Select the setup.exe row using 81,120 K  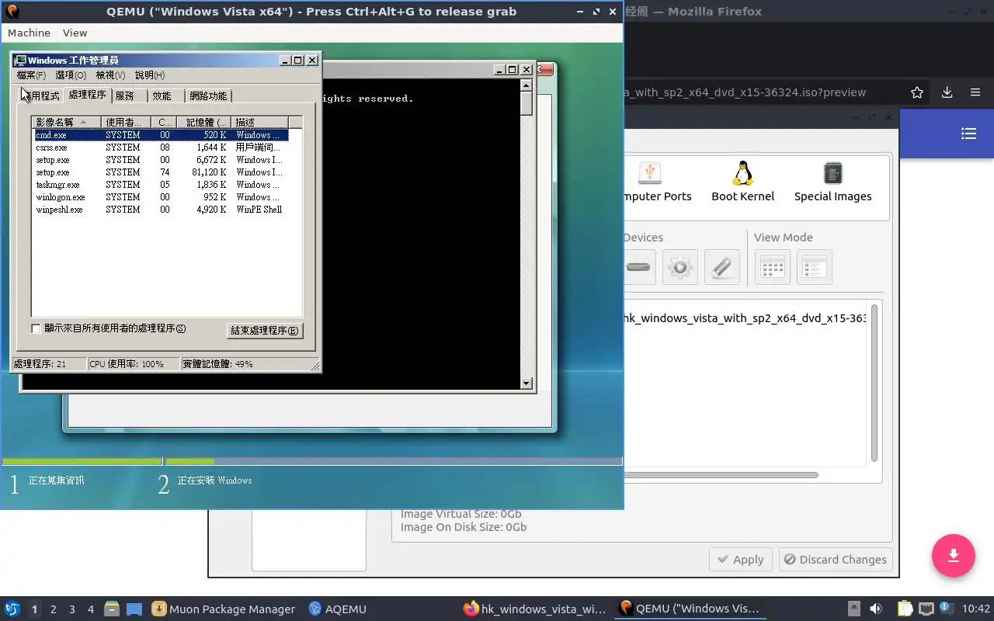pyautogui.click(x=160, y=172)
